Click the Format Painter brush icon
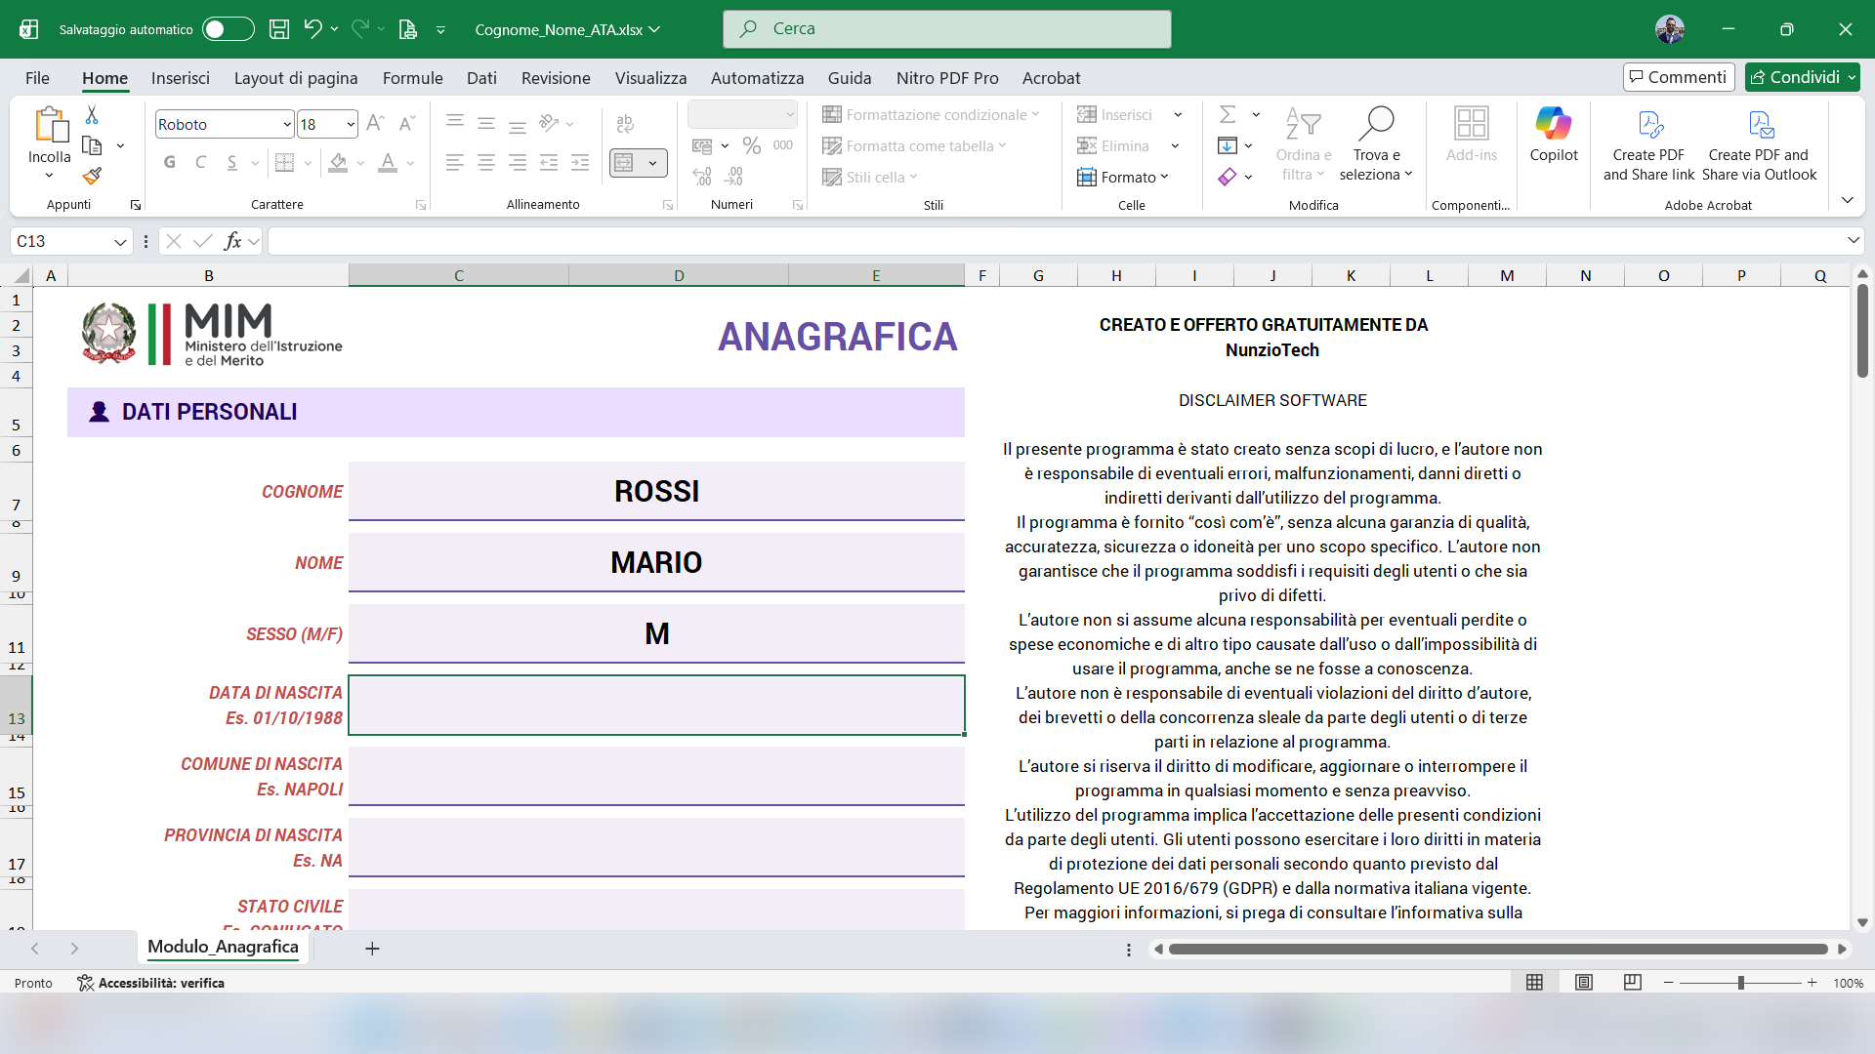The width and height of the screenshot is (1875, 1054). coord(92,176)
